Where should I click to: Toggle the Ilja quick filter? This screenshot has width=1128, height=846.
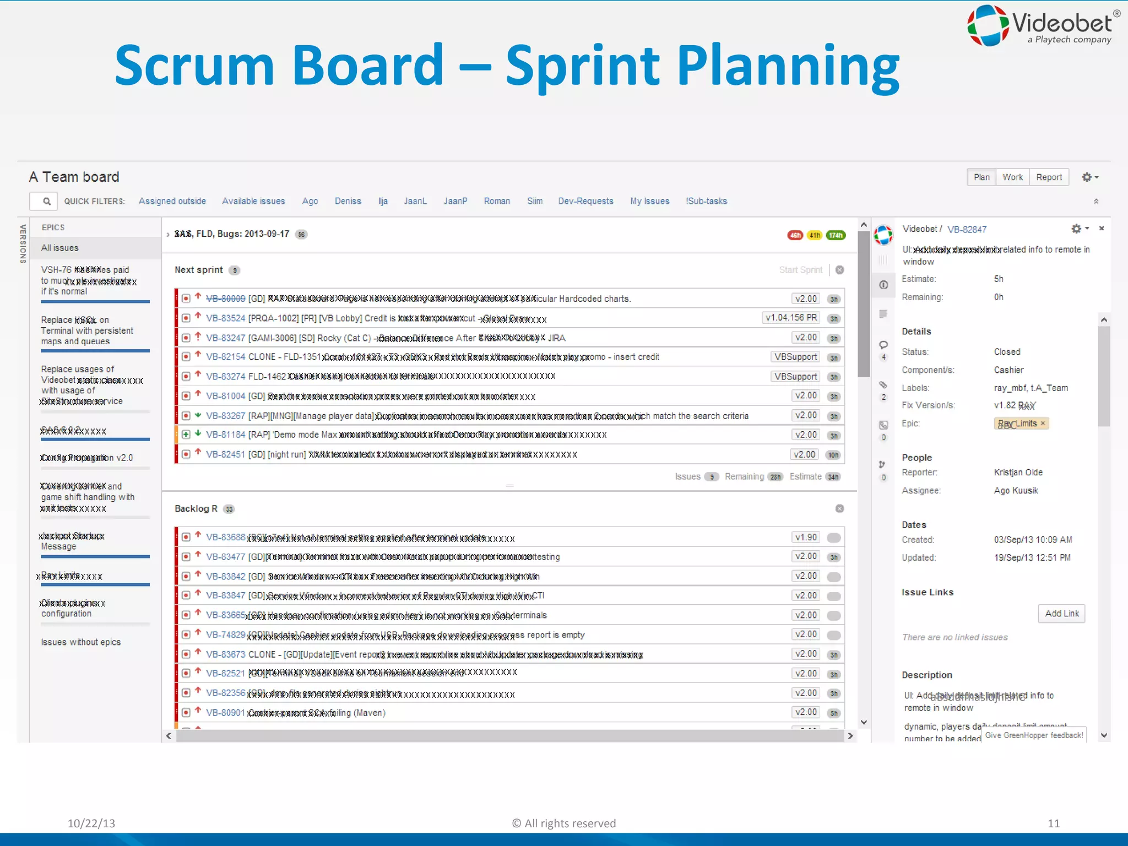pyautogui.click(x=383, y=202)
